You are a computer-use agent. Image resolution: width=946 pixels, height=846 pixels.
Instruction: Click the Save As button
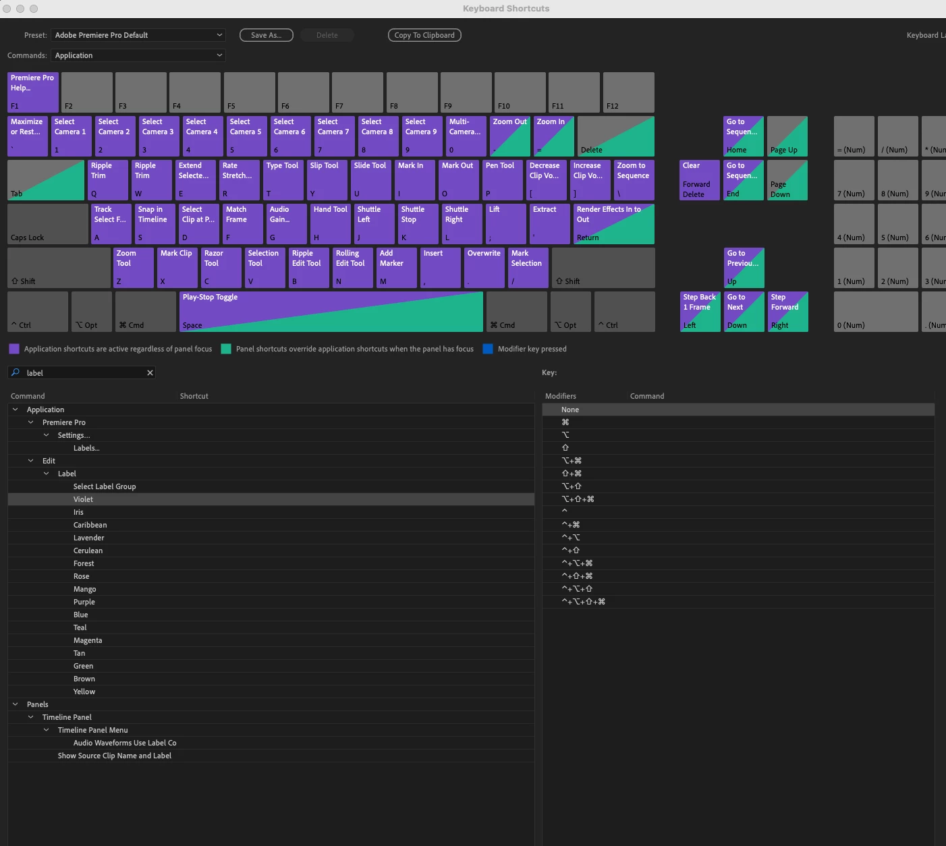point(267,35)
